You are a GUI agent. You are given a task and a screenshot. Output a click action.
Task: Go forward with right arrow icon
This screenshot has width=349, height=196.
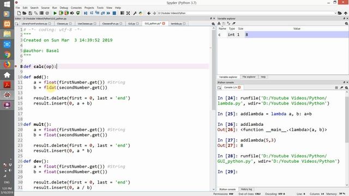pyautogui.click(x=154, y=13)
